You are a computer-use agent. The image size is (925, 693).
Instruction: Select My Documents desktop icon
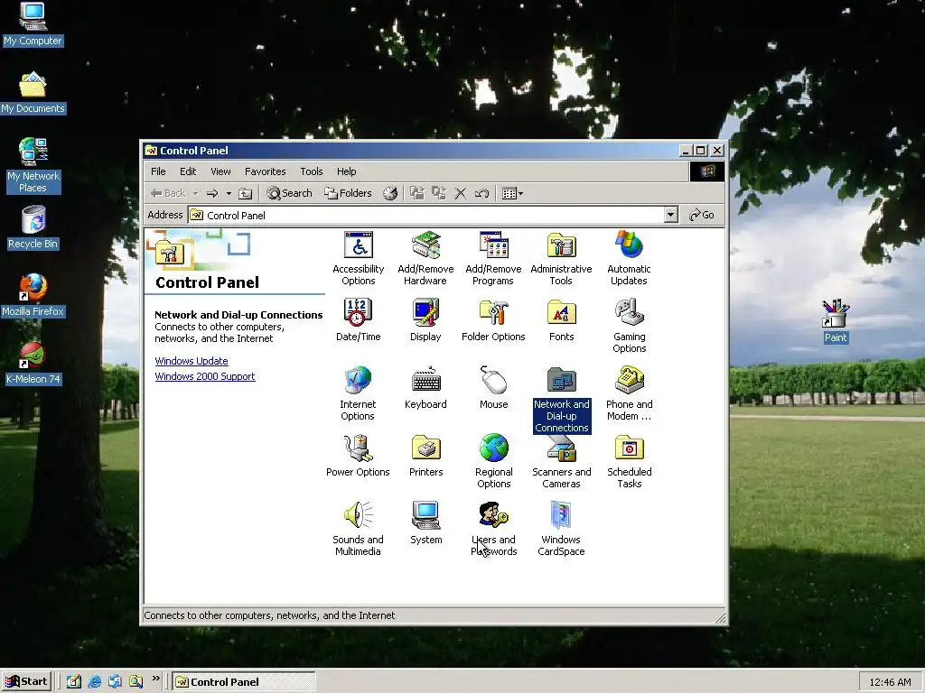[33, 93]
